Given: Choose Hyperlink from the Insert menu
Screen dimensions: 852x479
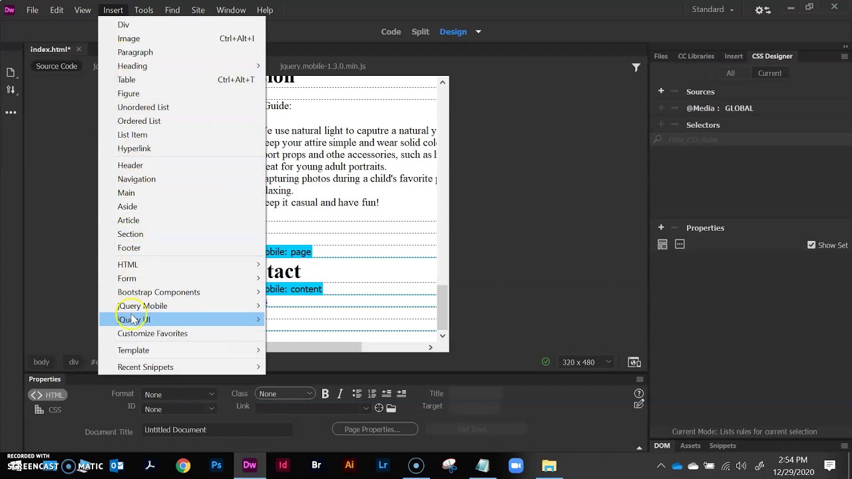Looking at the screenshot, I should coord(182,148).
